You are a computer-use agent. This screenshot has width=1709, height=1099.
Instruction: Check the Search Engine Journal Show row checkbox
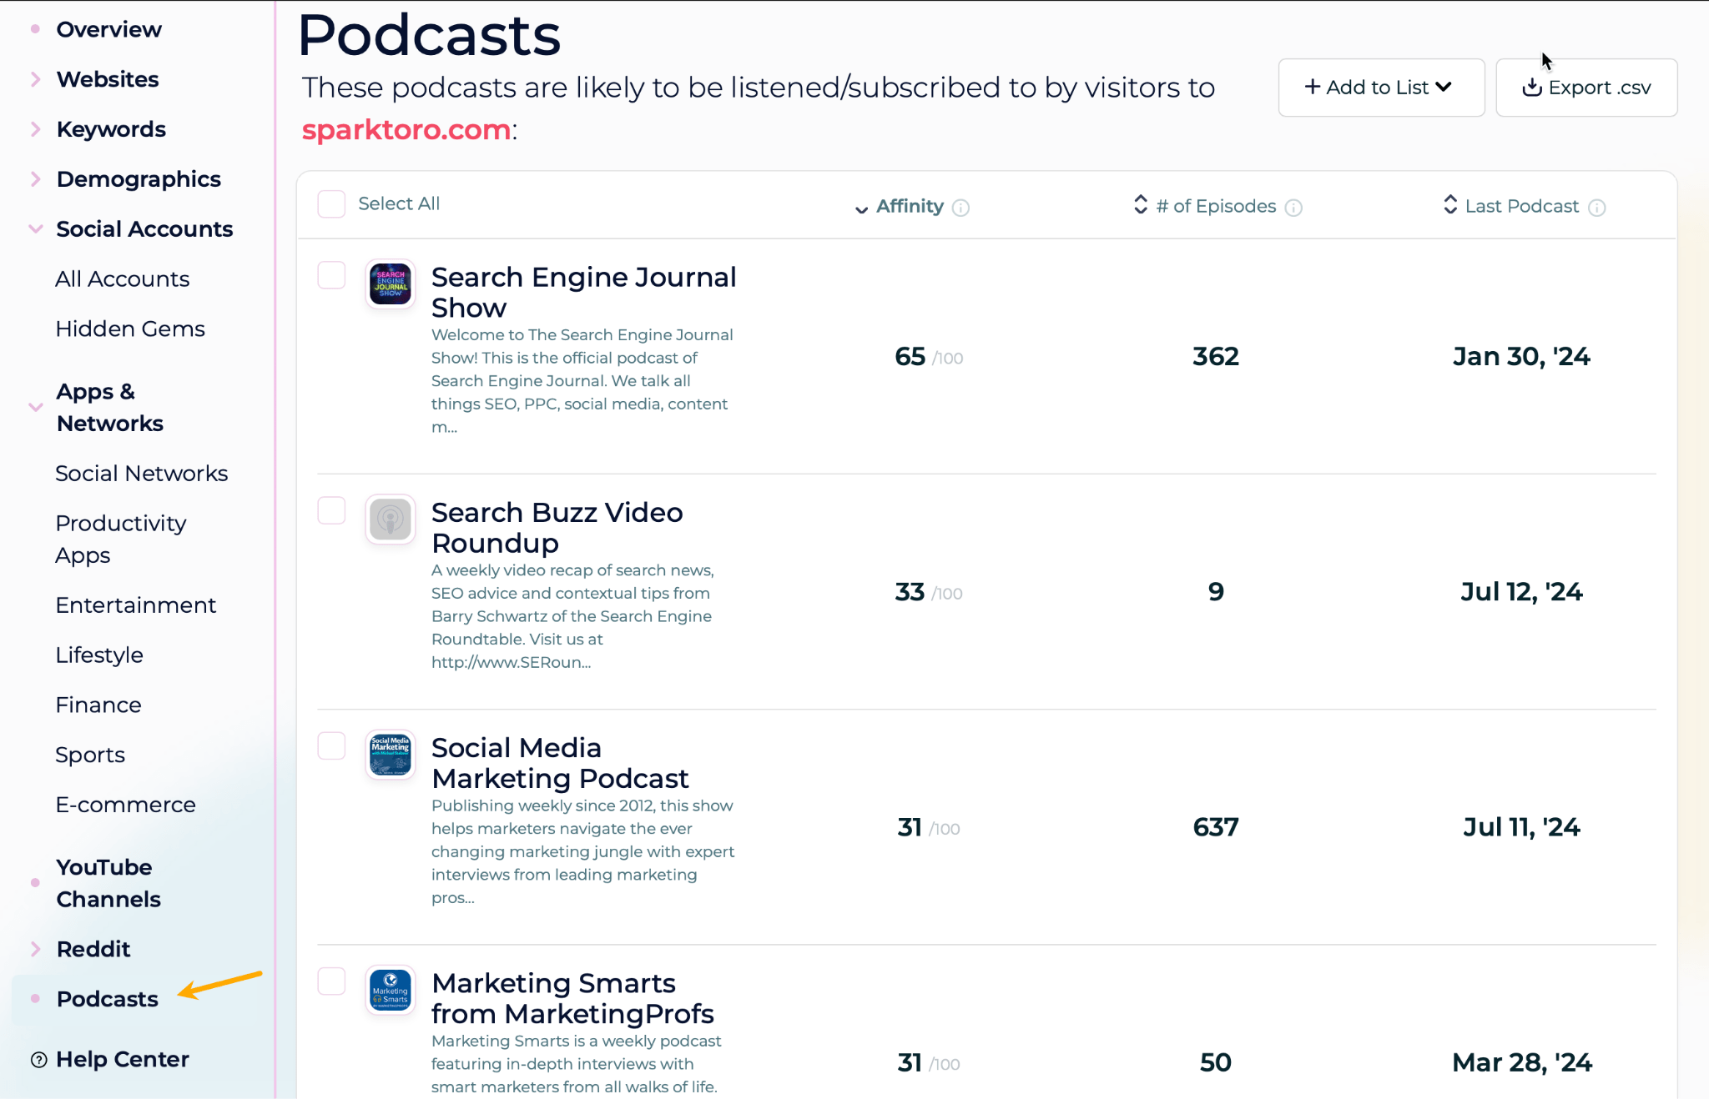[330, 275]
